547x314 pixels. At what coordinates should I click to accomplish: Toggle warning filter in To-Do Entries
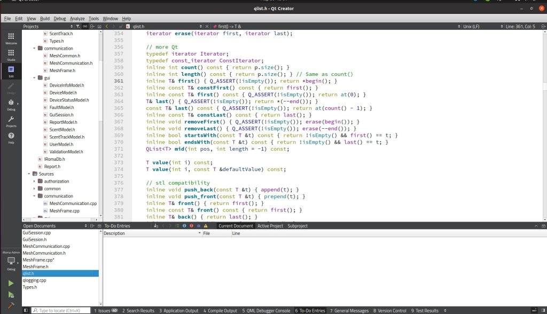tap(205, 226)
